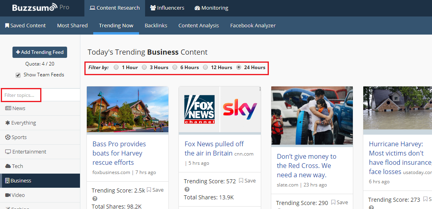Click the bookmark icon on the Red Cross card
This screenshot has width=432, height=209.
tap(333, 203)
